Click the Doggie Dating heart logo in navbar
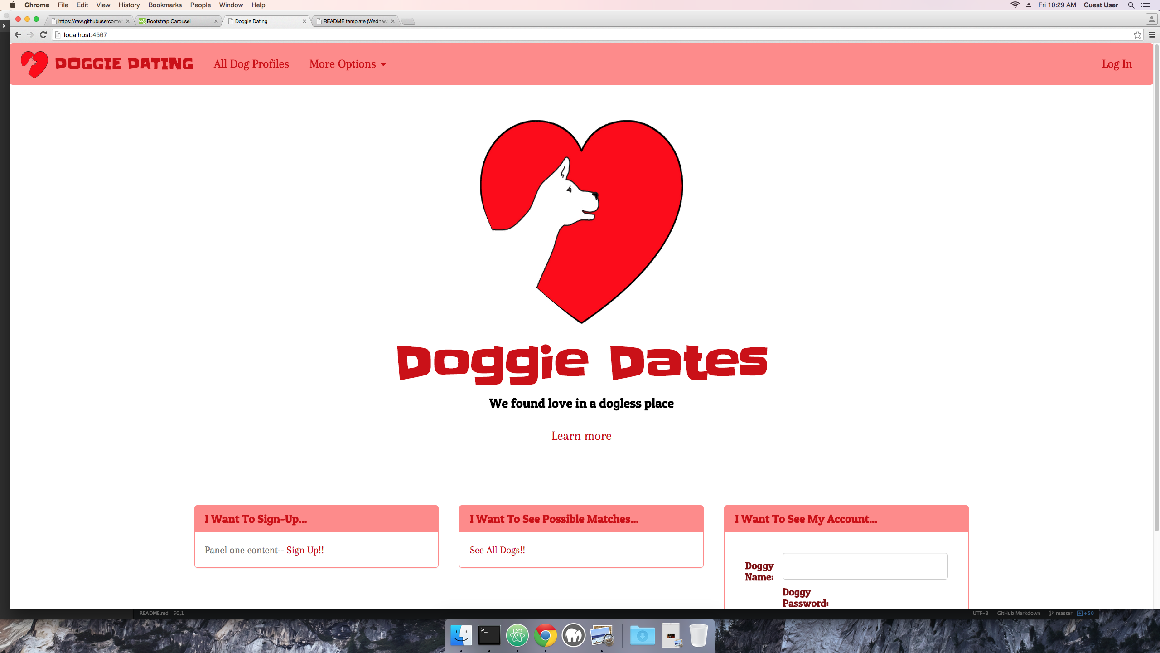 [34, 64]
